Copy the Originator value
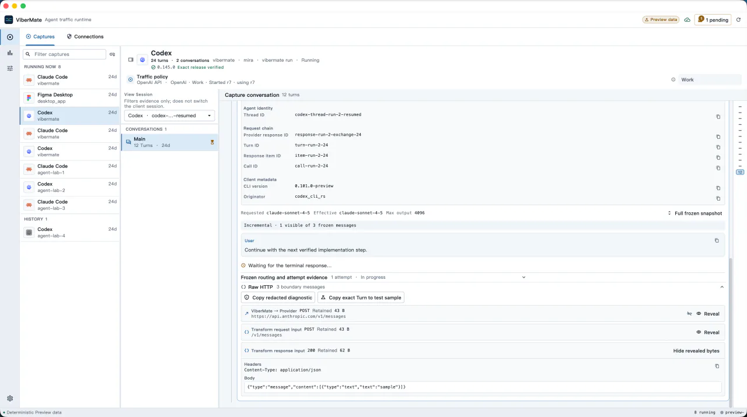Viewport: 747px width, 417px height. click(718, 198)
